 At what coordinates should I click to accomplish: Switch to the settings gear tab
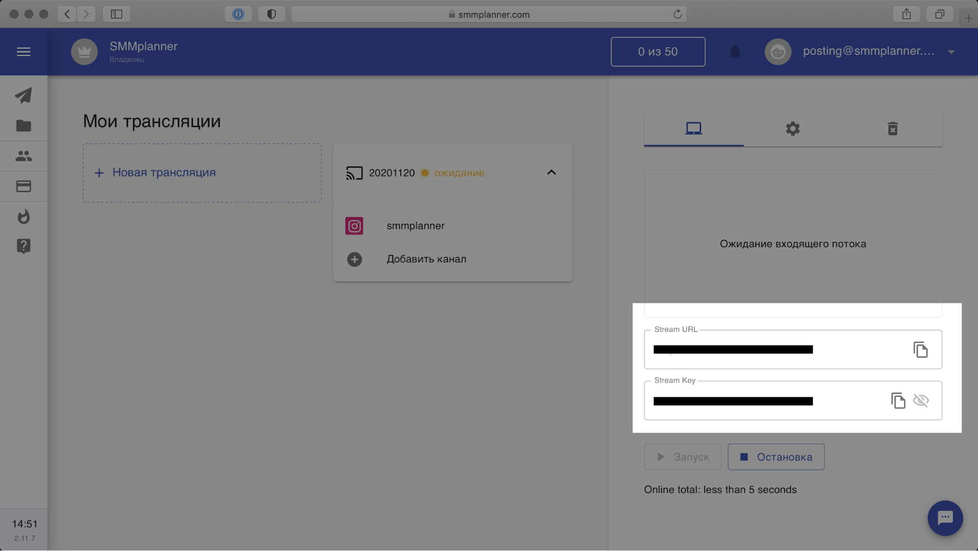(793, 129)
